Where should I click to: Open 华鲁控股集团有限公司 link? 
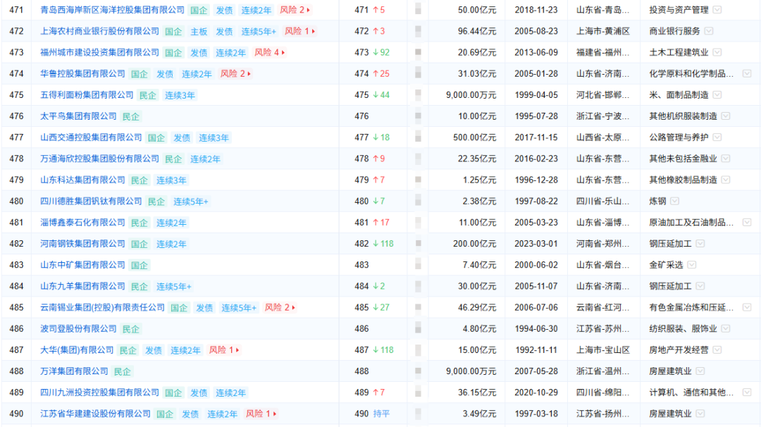82,74
